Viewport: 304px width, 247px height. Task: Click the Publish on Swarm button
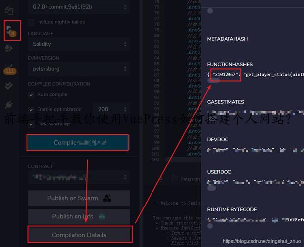click(x=79, y=198)
